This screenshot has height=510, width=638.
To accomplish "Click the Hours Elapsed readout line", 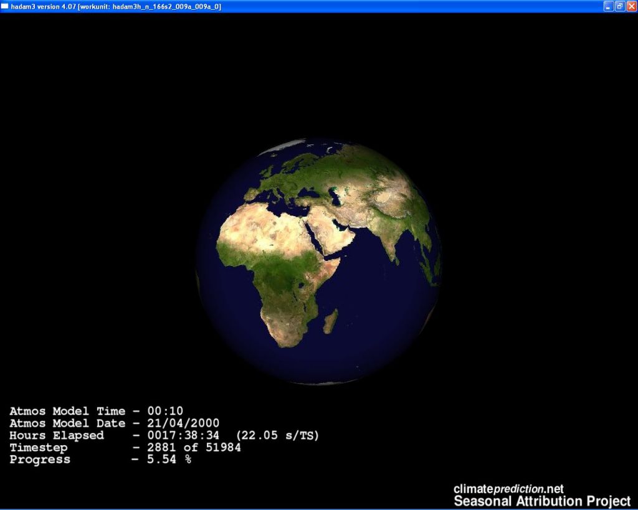I will [163, 435].
